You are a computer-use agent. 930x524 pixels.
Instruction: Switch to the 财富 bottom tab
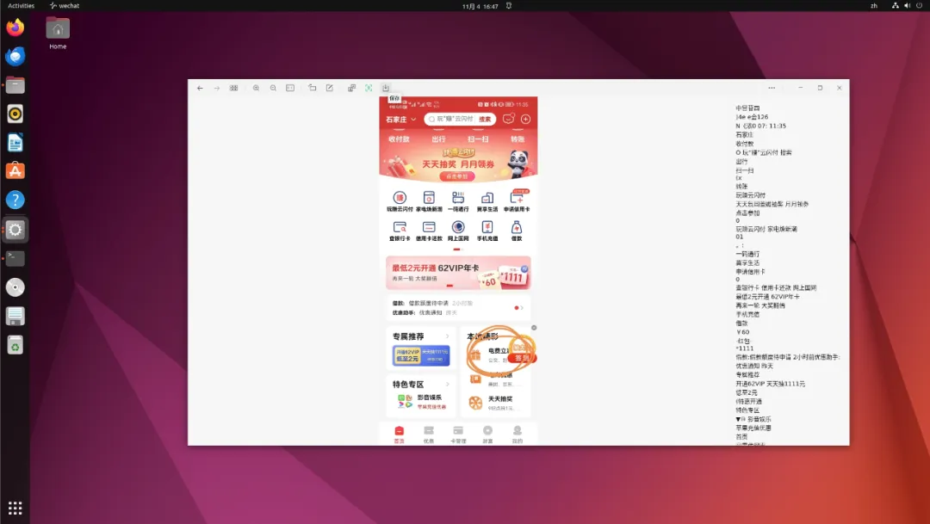coord(487,434)
